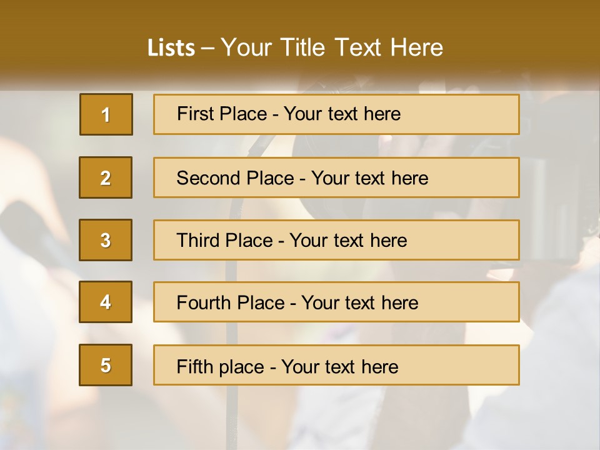Click 'Your Title Text Here' phrase

point(332,47)
